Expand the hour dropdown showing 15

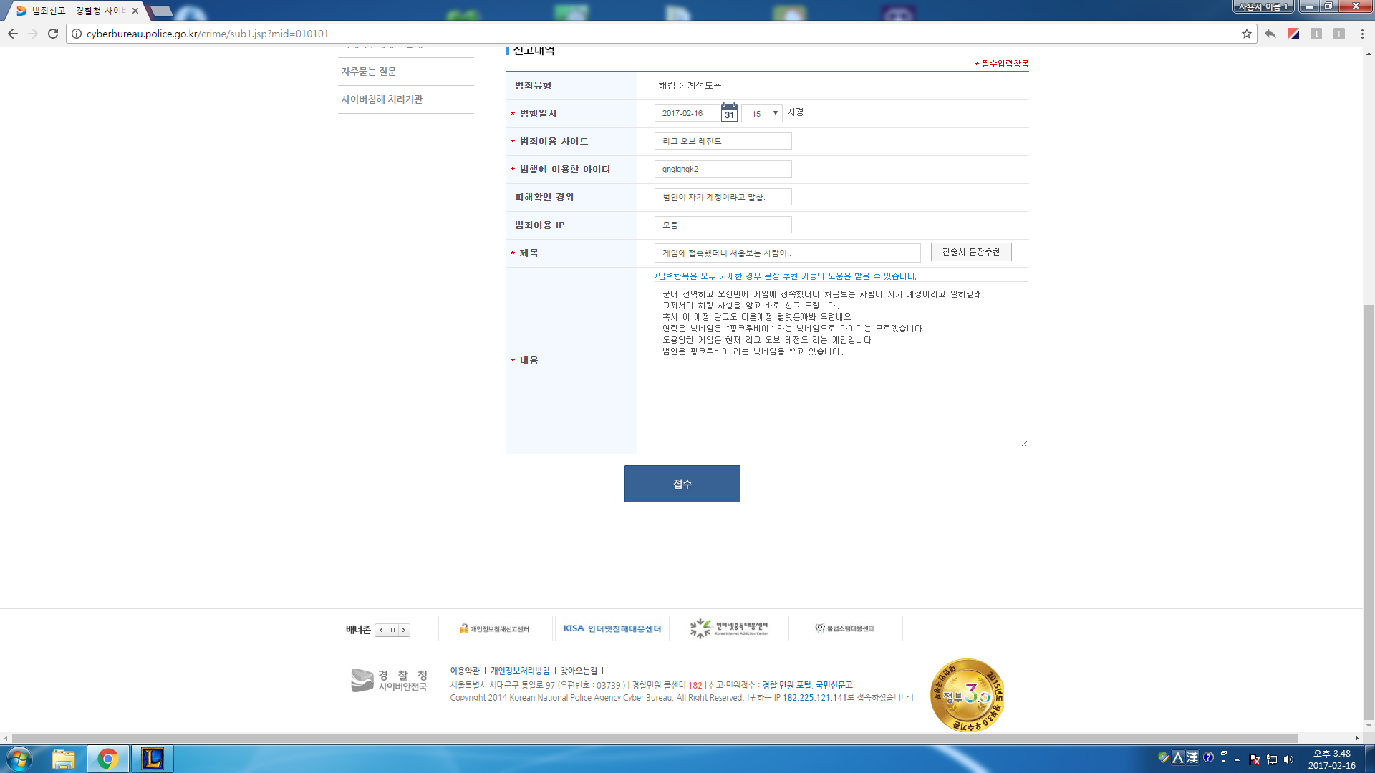tap(762, 113)
